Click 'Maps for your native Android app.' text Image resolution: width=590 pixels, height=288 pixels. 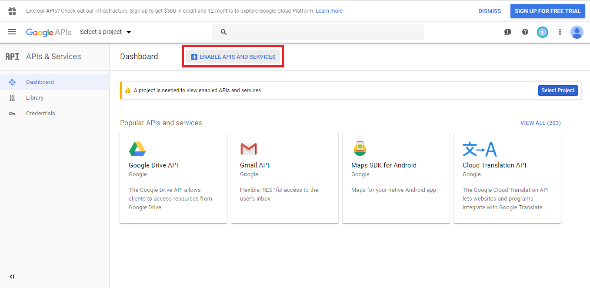point(394,190)
